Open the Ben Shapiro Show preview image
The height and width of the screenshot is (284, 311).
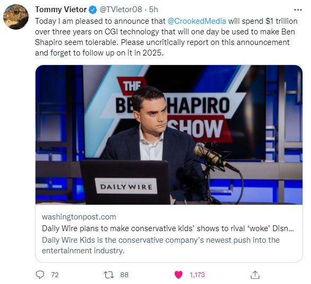[169, 135]
